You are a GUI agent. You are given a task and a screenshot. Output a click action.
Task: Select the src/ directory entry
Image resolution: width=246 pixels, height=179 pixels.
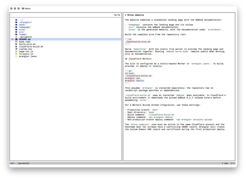(x=22, y=32)
